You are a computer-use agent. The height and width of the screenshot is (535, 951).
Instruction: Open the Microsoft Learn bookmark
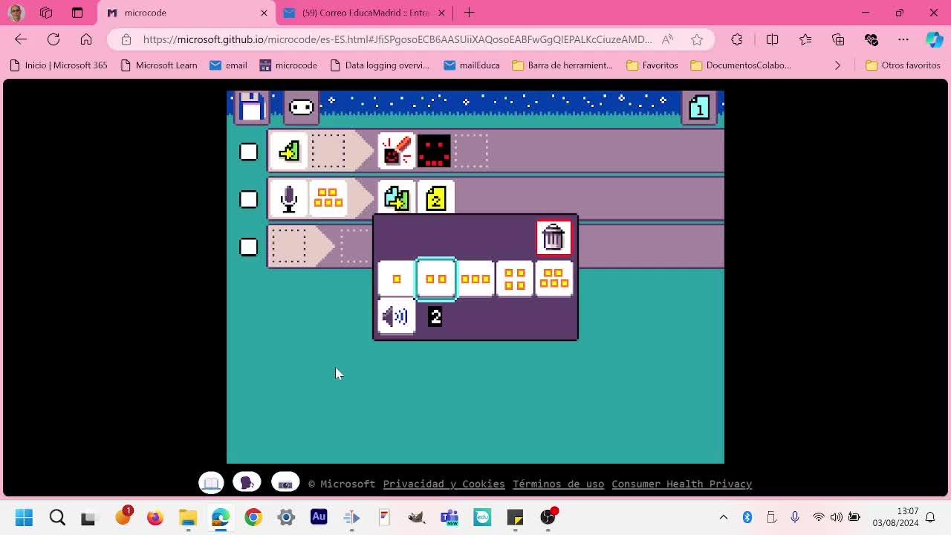click(158, 65)
